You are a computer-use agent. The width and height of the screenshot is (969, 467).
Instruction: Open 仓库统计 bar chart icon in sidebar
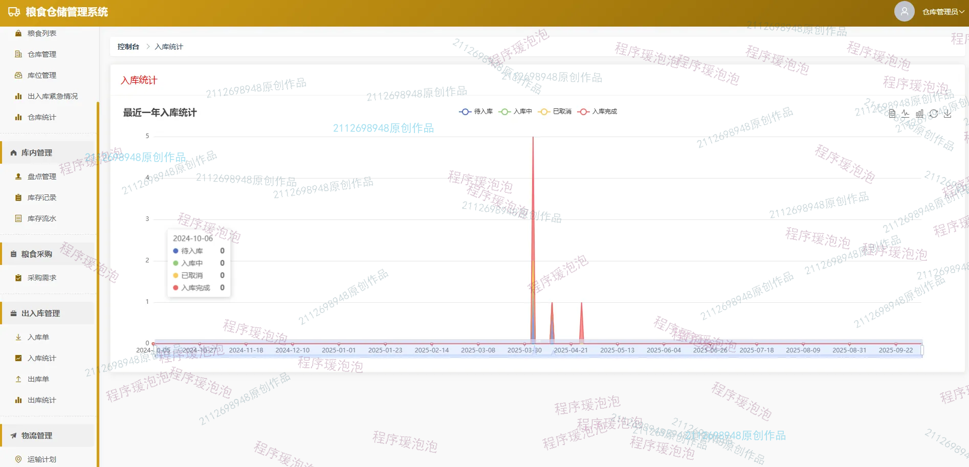18,117
